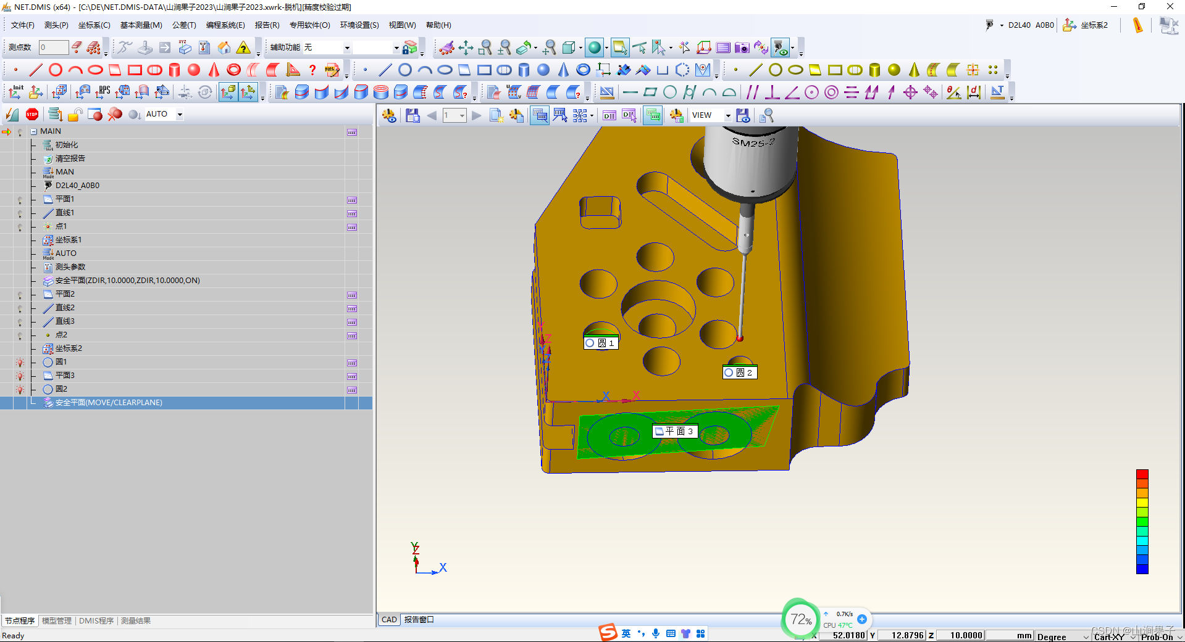
Task: Open the Prob-On dropdown in status bar
Action: point(1179,636)
